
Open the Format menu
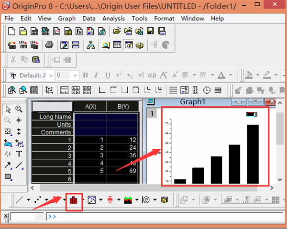click(164, 19)
